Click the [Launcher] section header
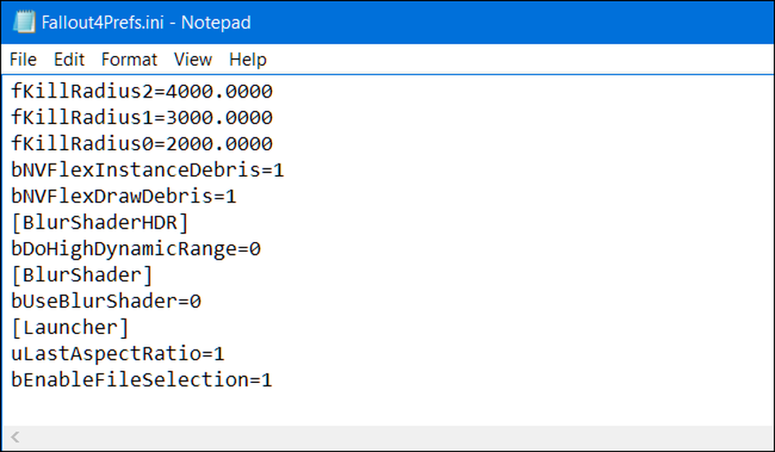 tap(71, 327)
